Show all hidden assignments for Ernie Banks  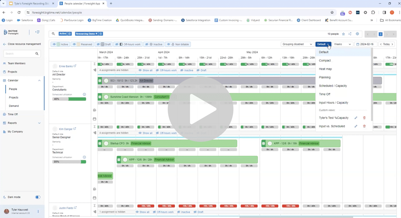pyautogui.click(x=146, y=70)
